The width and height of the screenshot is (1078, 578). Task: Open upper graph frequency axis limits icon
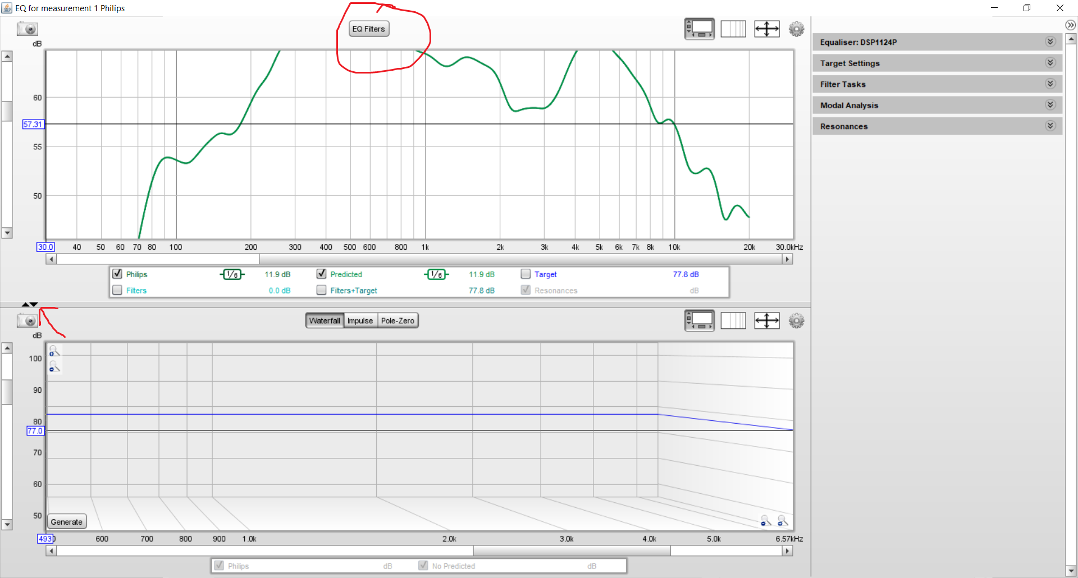pos(733,29)
